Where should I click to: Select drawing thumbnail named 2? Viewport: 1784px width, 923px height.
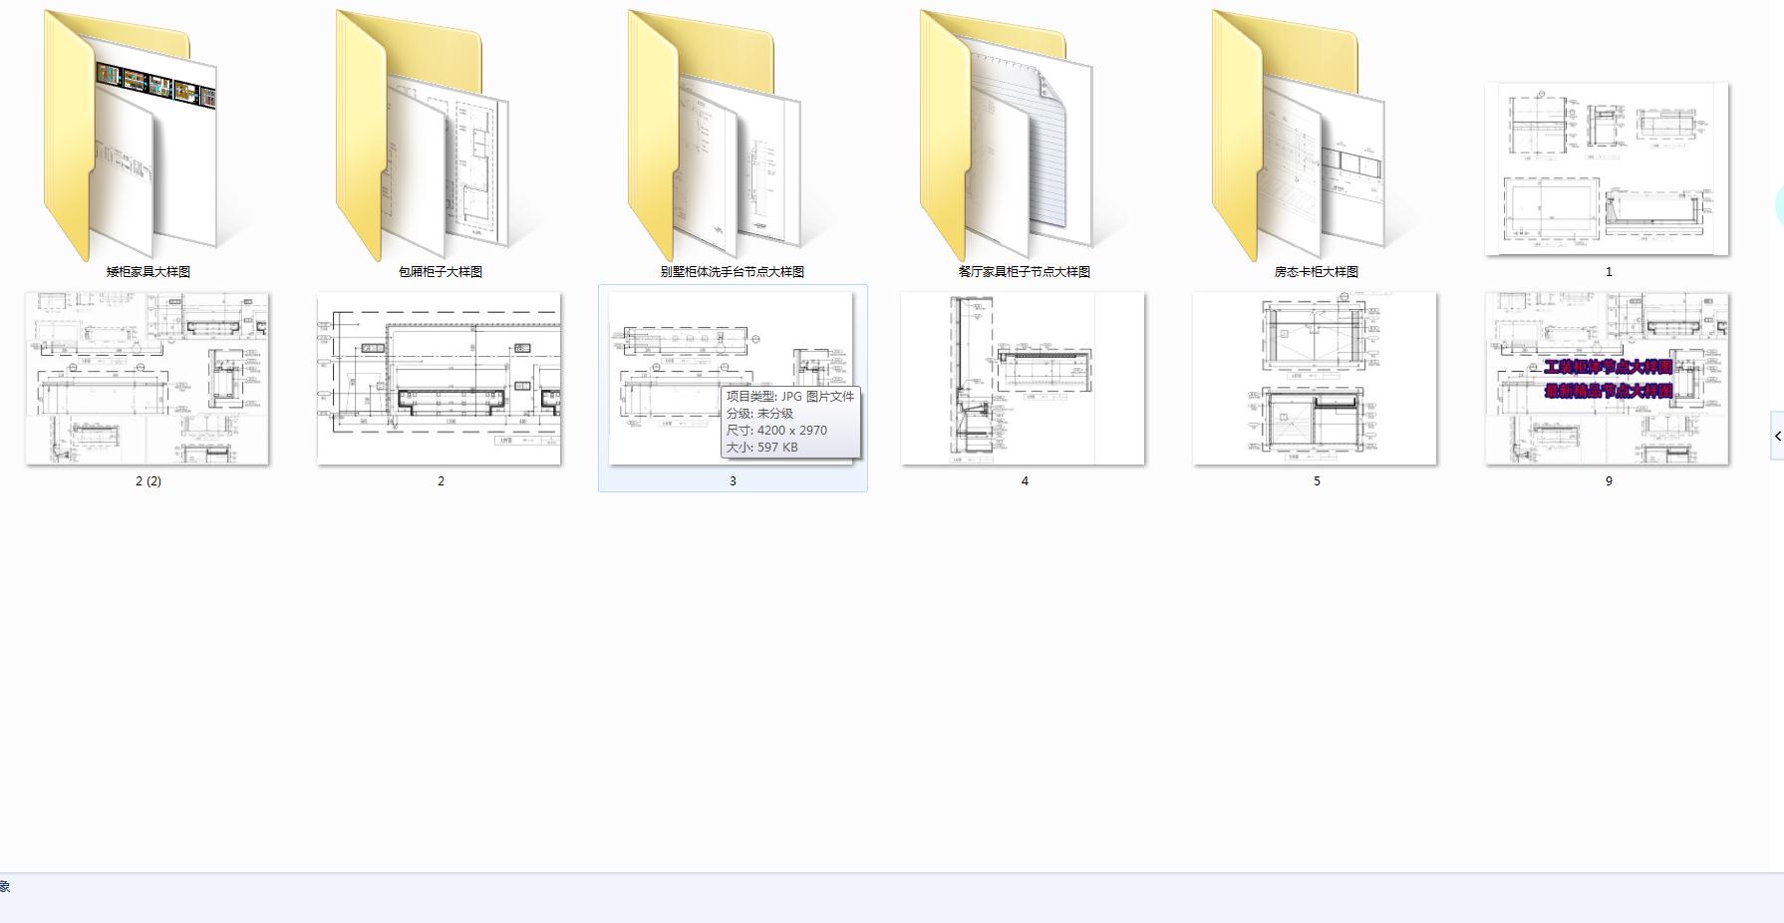click(x=440, y=378)
